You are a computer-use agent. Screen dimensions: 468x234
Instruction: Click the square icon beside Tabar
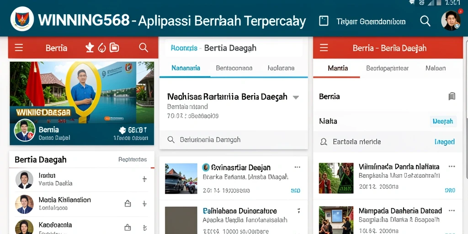coord(324,21)
